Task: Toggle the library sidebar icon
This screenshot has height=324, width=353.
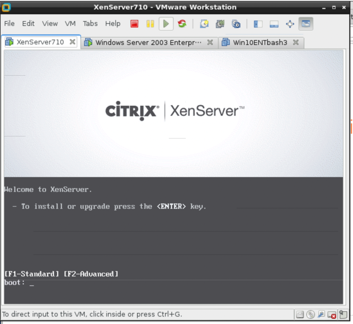Action: 258,24
